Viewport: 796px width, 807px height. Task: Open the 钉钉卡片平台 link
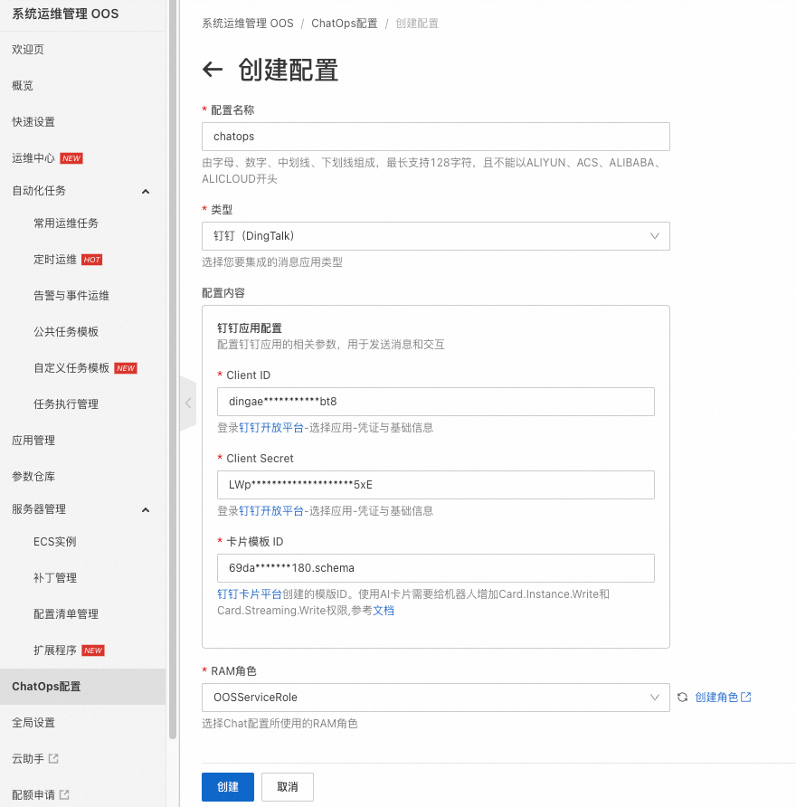(x=250, y=593)
